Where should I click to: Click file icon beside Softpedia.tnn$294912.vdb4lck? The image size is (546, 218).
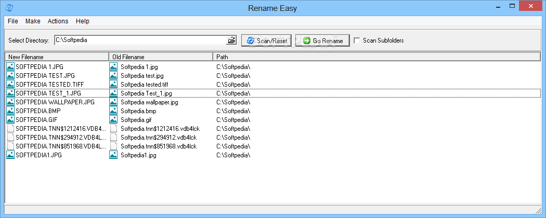click(x=113, y=137)
